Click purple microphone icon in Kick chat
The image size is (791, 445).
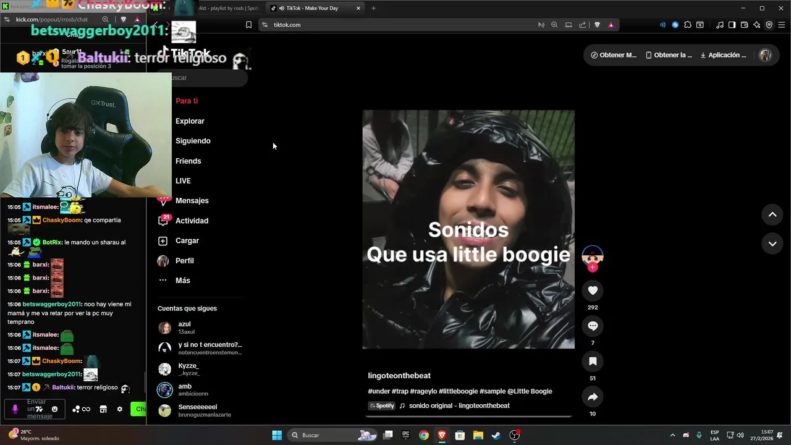tap(15, 409)
